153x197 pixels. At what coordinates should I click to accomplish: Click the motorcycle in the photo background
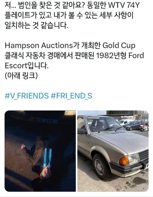(x=144, y=127)
